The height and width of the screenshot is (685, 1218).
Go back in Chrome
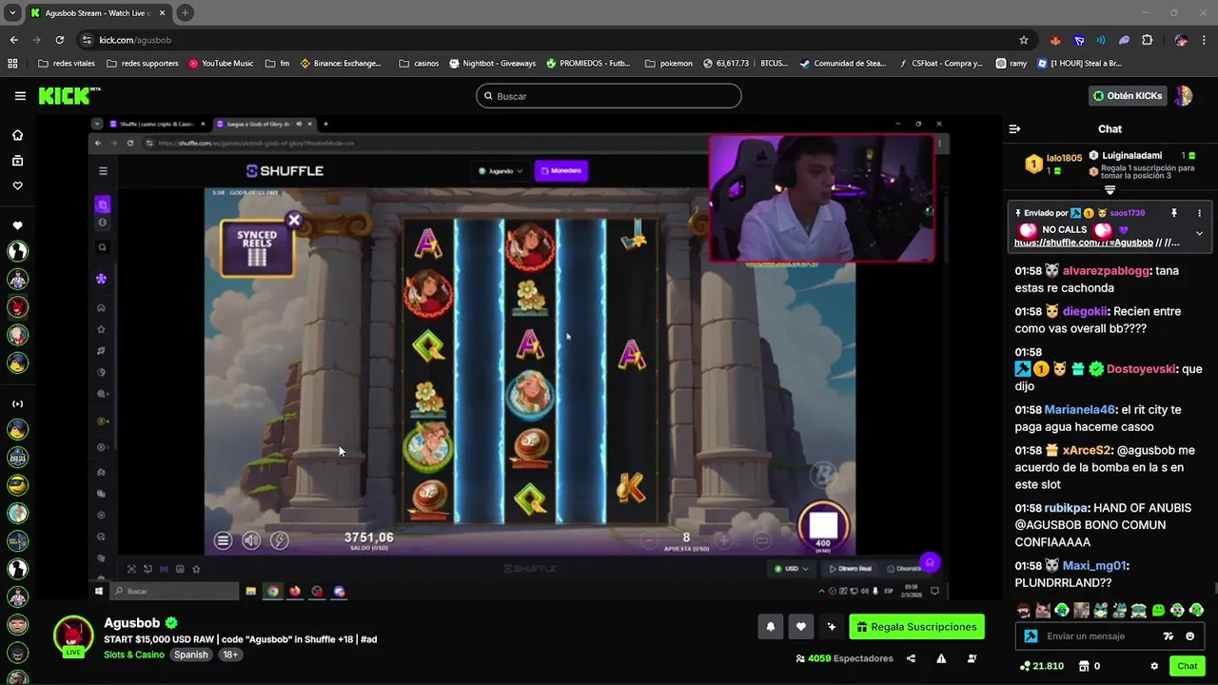pyautogui.click(x=13, y=40)
